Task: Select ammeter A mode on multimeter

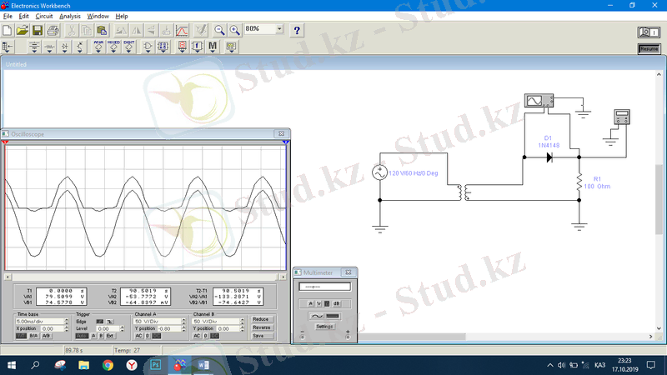Action: [310, 303]
